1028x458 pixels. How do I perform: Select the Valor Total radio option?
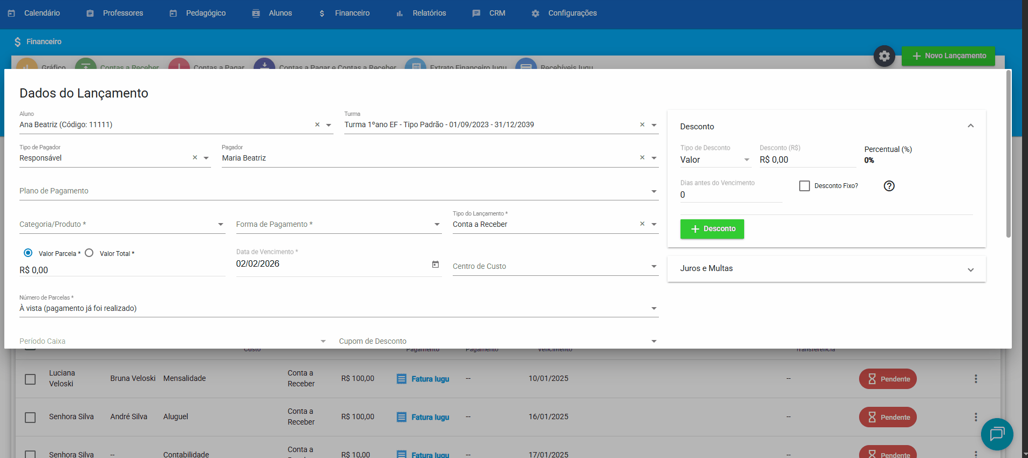point(90,253)
